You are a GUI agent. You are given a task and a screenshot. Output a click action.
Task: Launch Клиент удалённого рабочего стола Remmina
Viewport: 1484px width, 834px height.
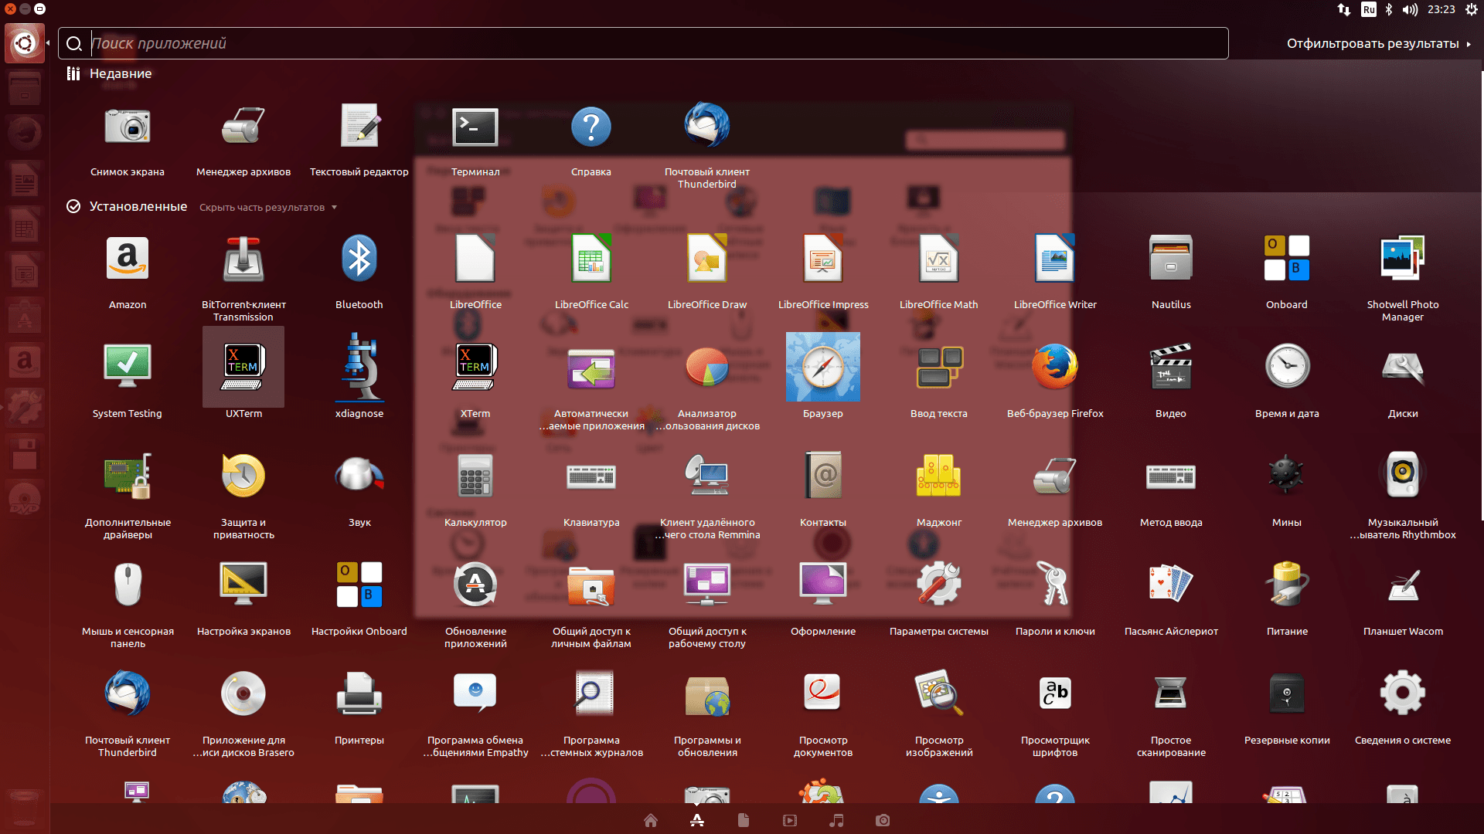click(x=707, y=476)
